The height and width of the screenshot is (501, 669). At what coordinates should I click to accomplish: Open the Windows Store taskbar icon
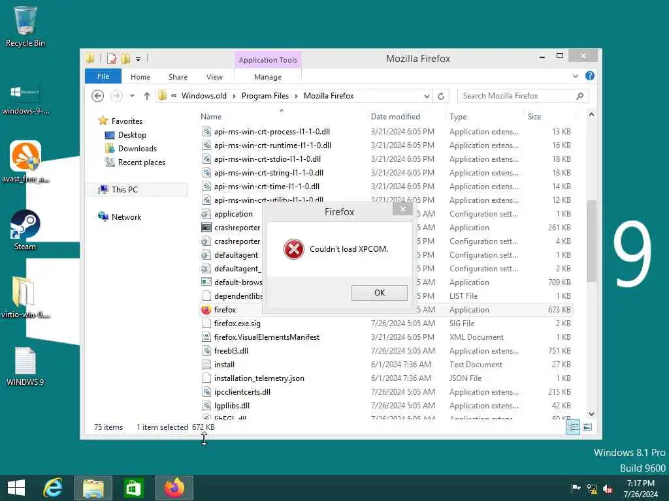coord(133,488)
